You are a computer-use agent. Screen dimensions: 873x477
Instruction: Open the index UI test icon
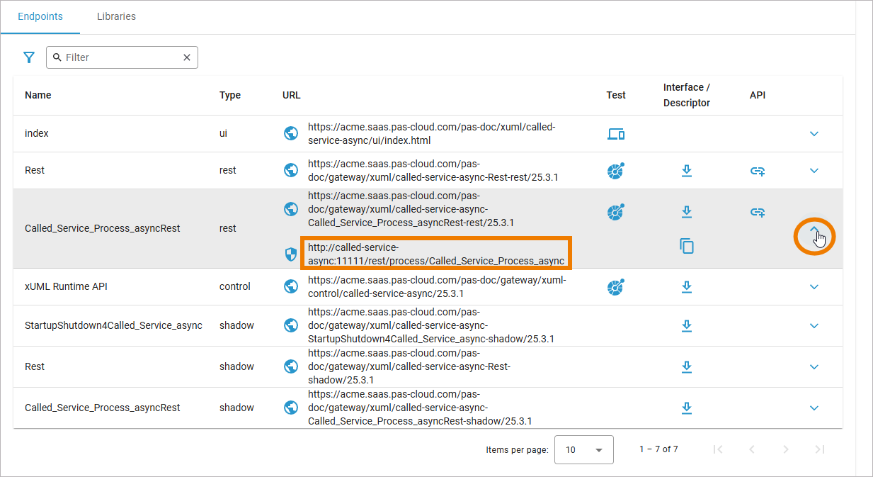[x=616, y=134]
